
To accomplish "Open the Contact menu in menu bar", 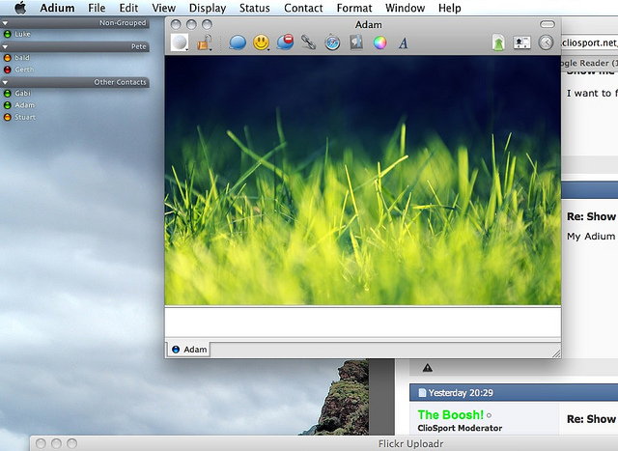I will (303, 8).
